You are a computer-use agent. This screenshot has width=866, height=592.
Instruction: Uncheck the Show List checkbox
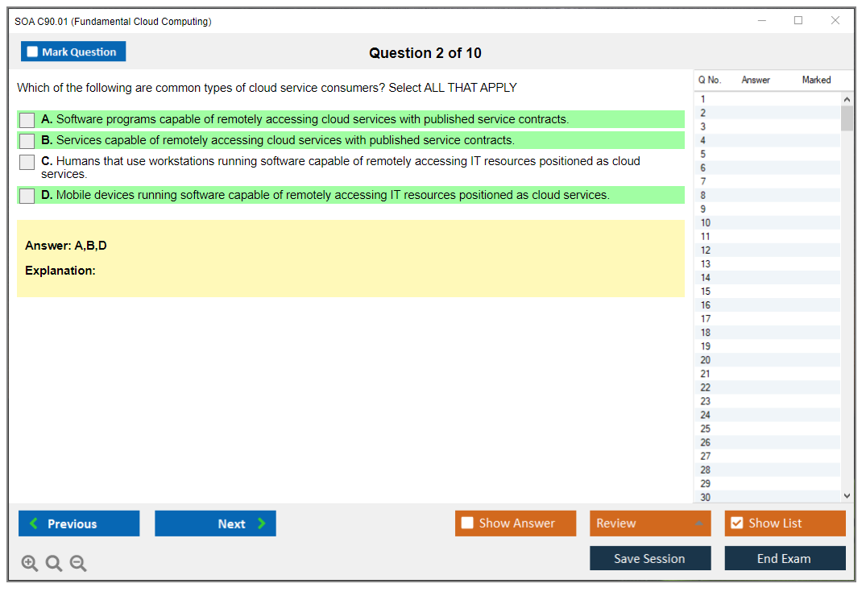pyautogui.click(x=736, y=524)
